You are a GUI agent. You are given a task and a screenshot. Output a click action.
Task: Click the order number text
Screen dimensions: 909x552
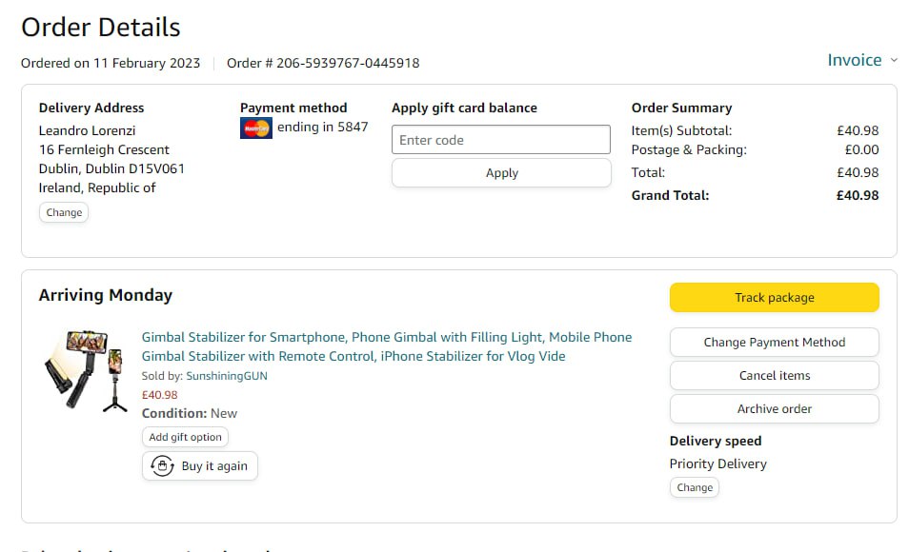pos(323,64)
